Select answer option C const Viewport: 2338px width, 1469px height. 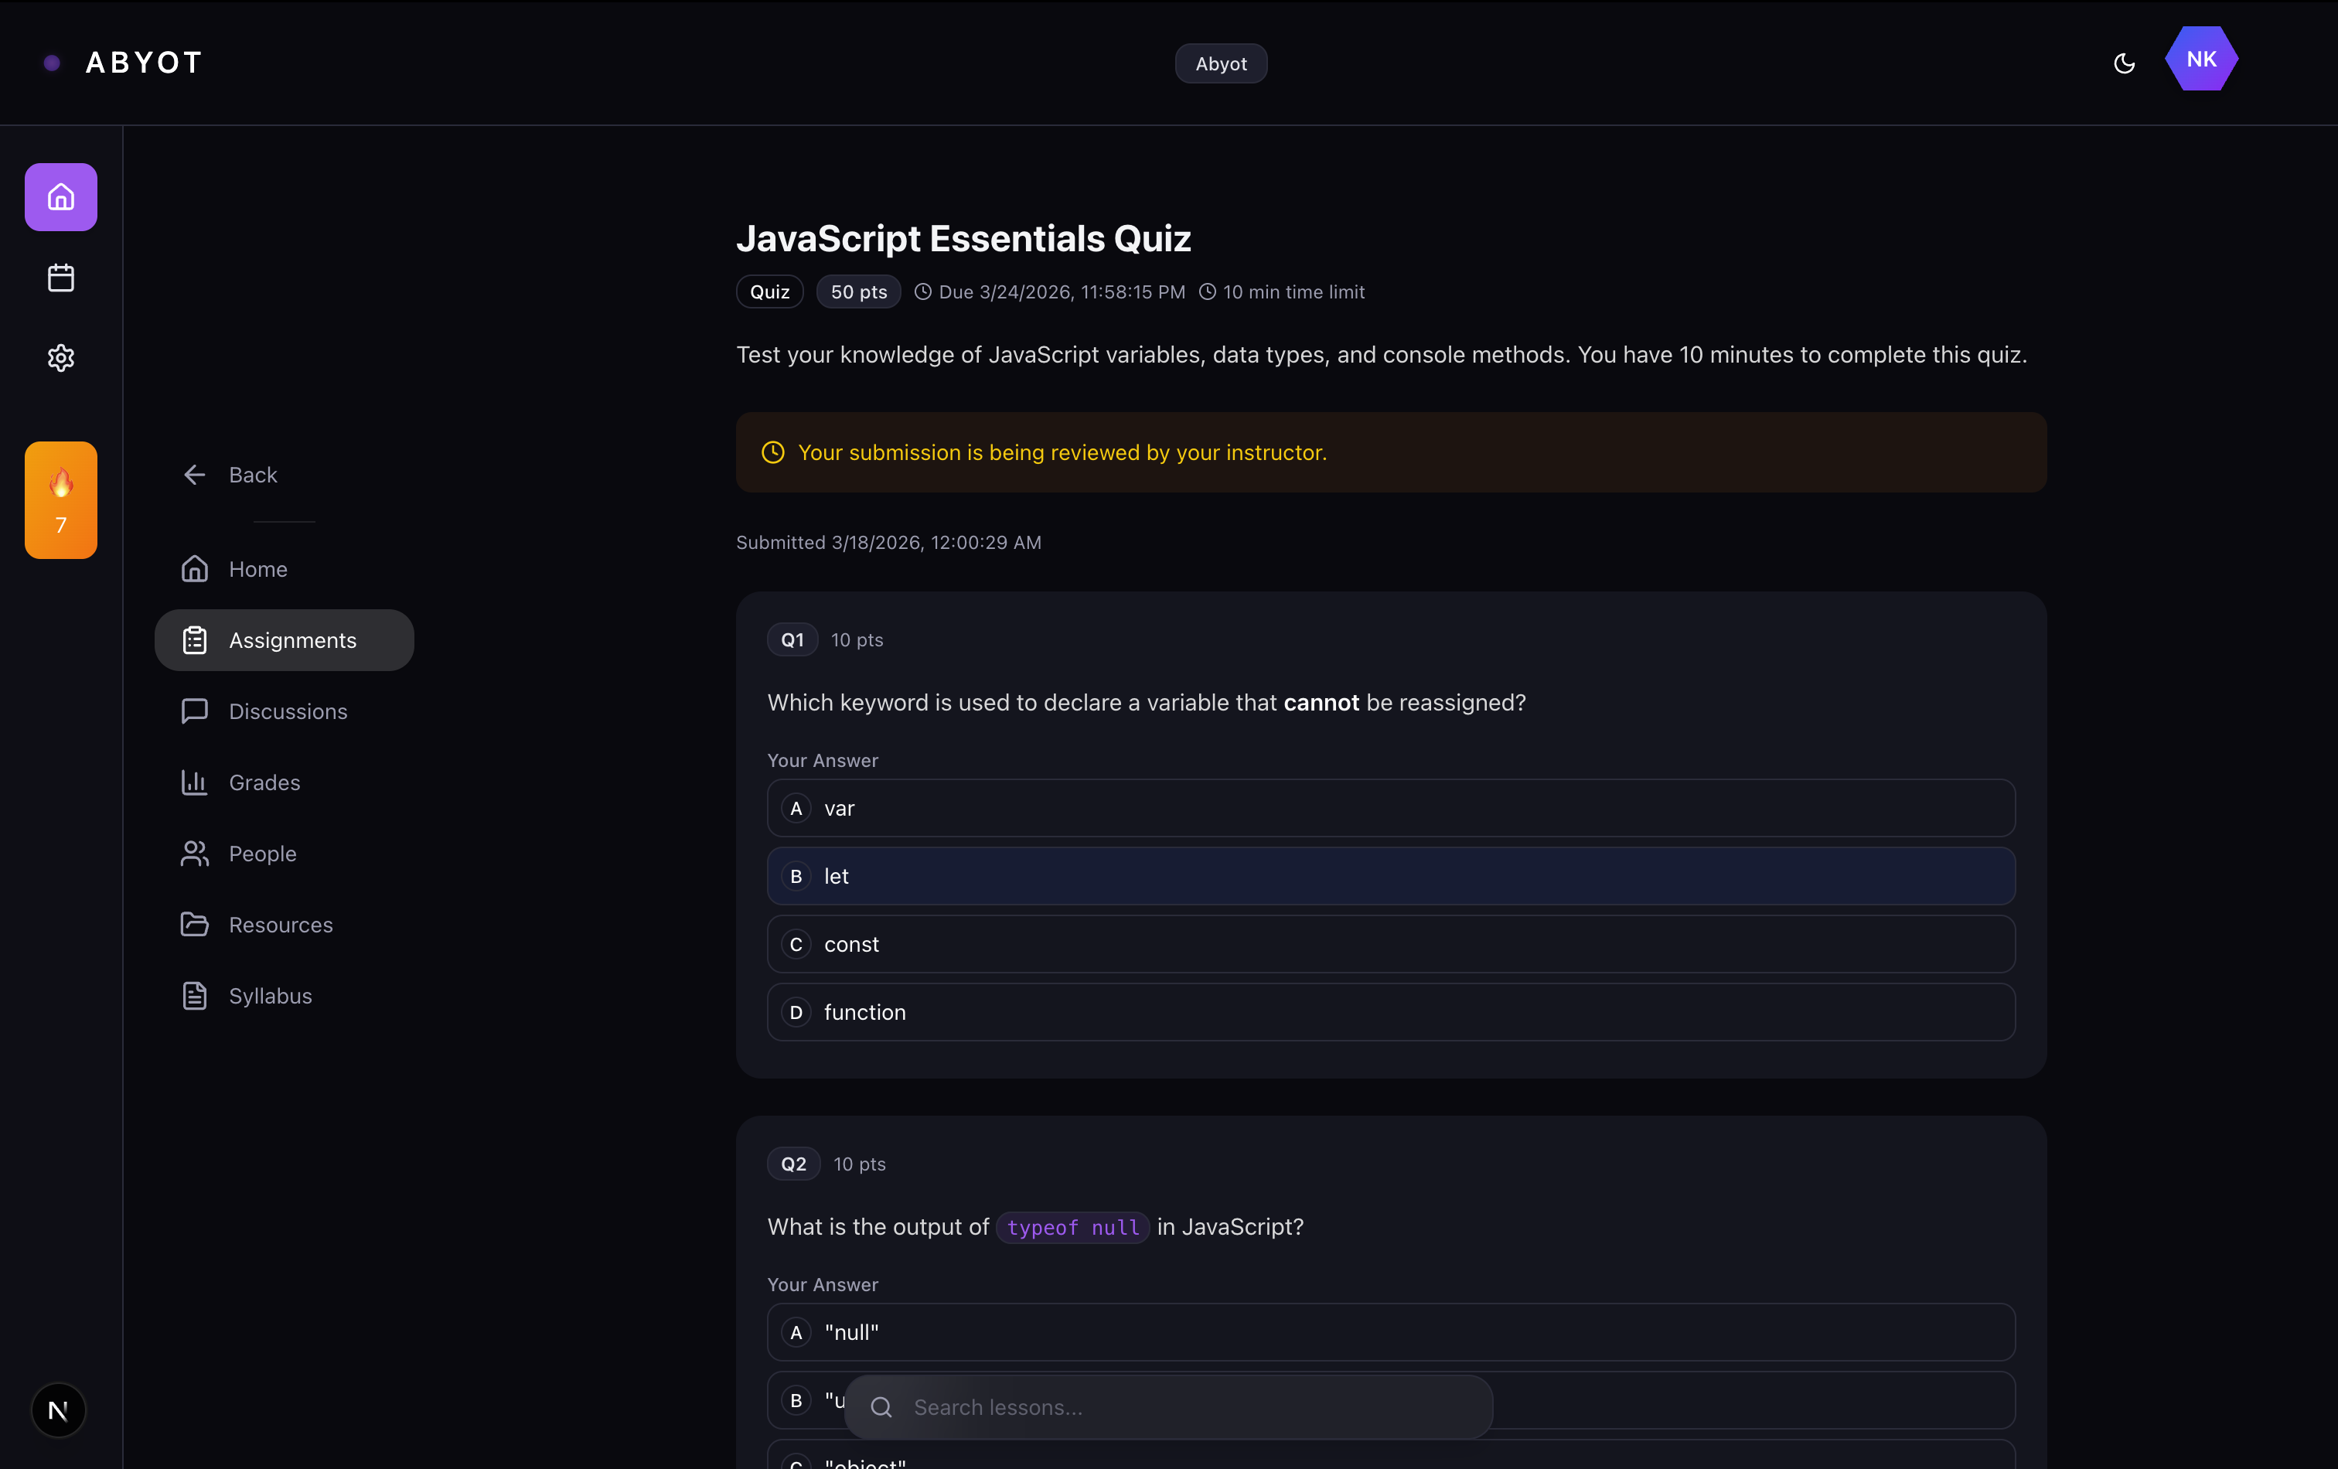1390,944
